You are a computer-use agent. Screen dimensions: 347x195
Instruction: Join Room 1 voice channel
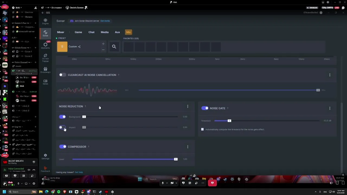24,51
